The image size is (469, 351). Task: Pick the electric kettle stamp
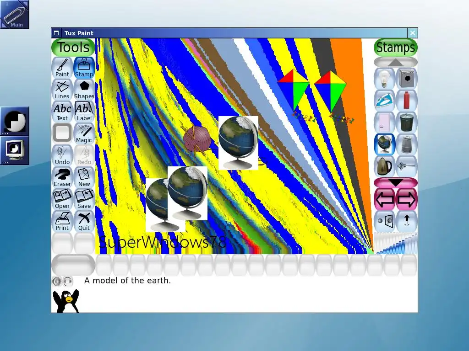pos(385,166)
